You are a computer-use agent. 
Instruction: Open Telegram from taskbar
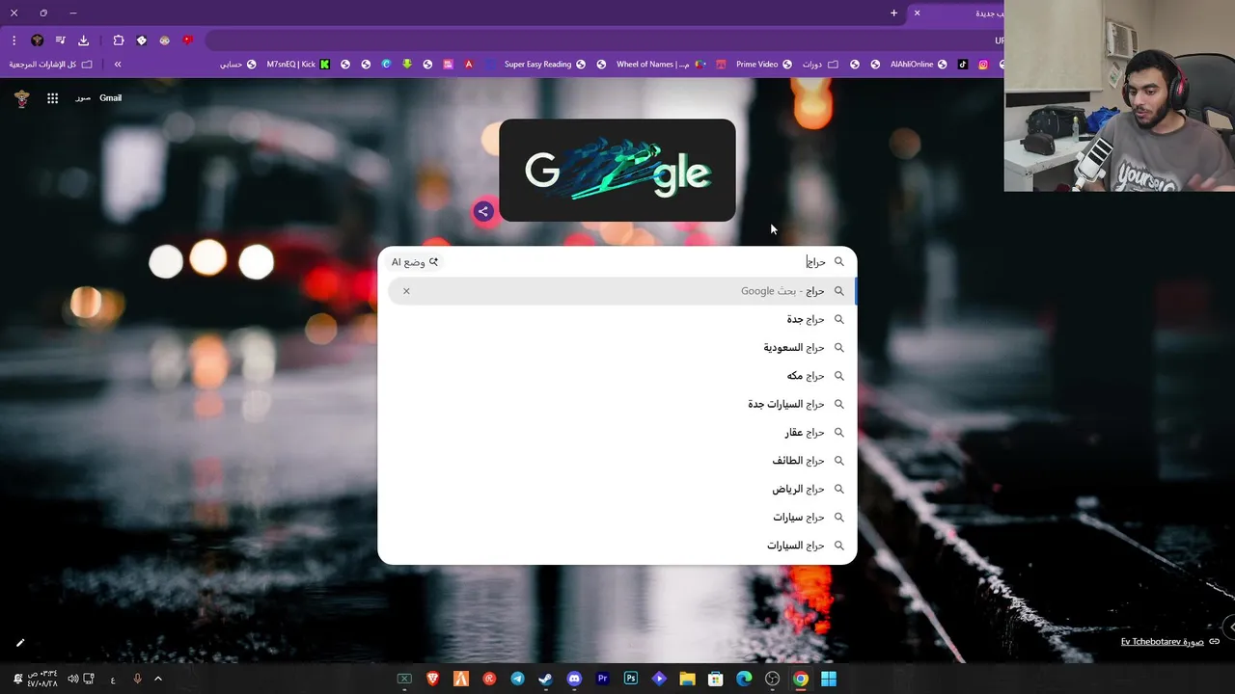518,679
